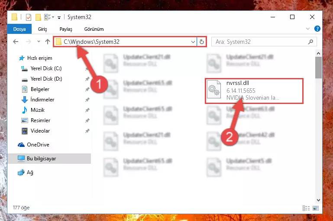Refresh the System32 folder
The image size is (333, 221).
201,42
